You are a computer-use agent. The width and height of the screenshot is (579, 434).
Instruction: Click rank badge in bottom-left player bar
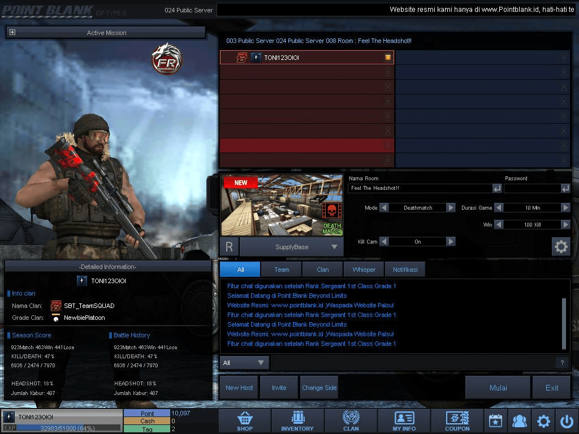[x=9, y=417]
